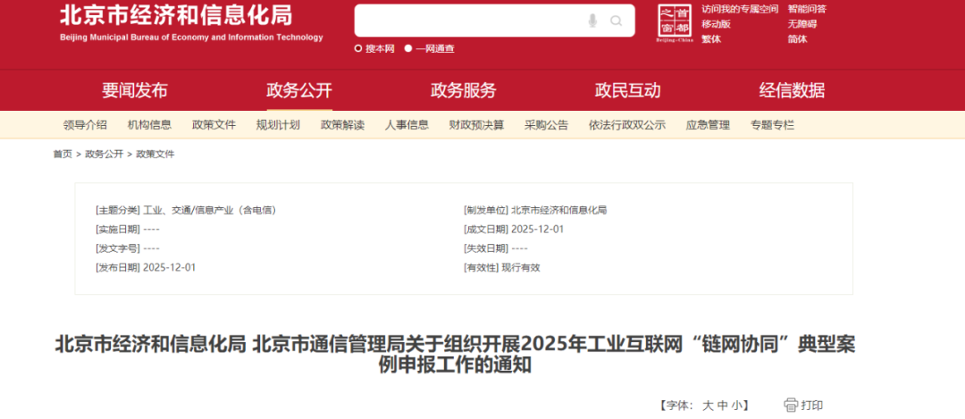This screenshot has height=419, width=965.
Task: Click the 打印 print link
Action: tap(811, 405)
